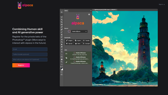Select the Brush tool

62,32
